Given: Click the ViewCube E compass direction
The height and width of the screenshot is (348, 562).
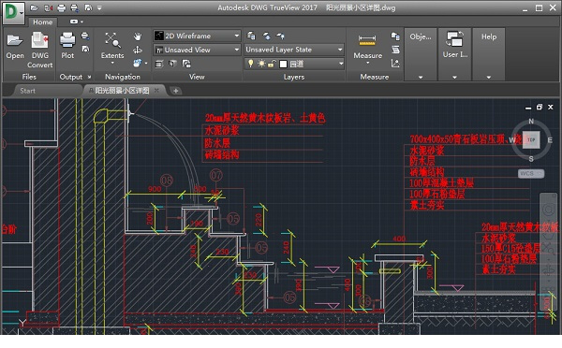Looking at the screenshot, I should pos(550,140).
